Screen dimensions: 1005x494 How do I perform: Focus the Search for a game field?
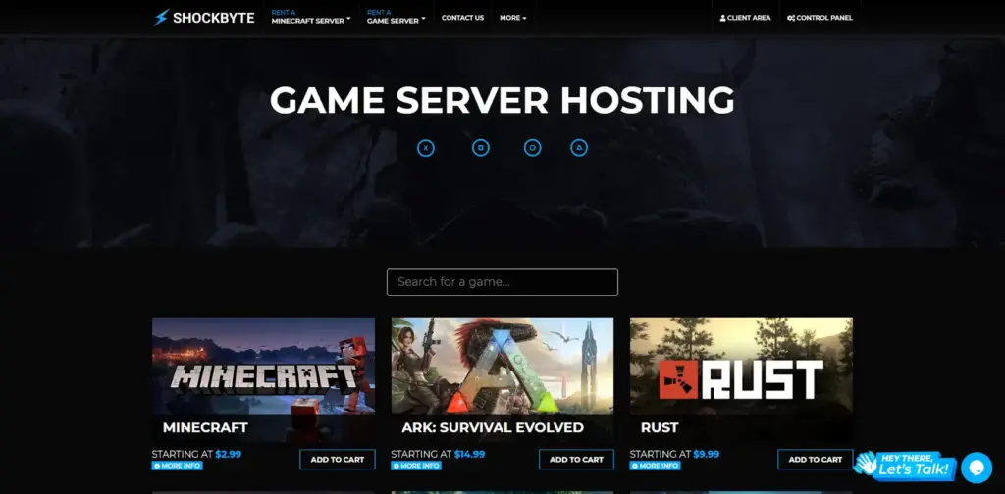(502, 282)
